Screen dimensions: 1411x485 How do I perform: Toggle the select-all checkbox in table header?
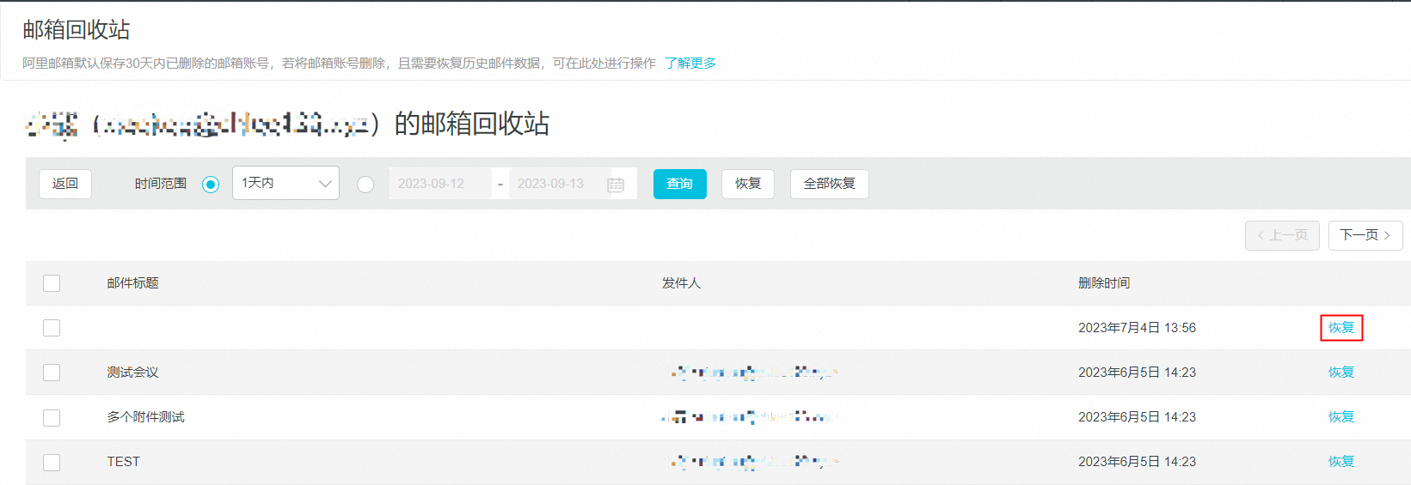click(52, 283)
